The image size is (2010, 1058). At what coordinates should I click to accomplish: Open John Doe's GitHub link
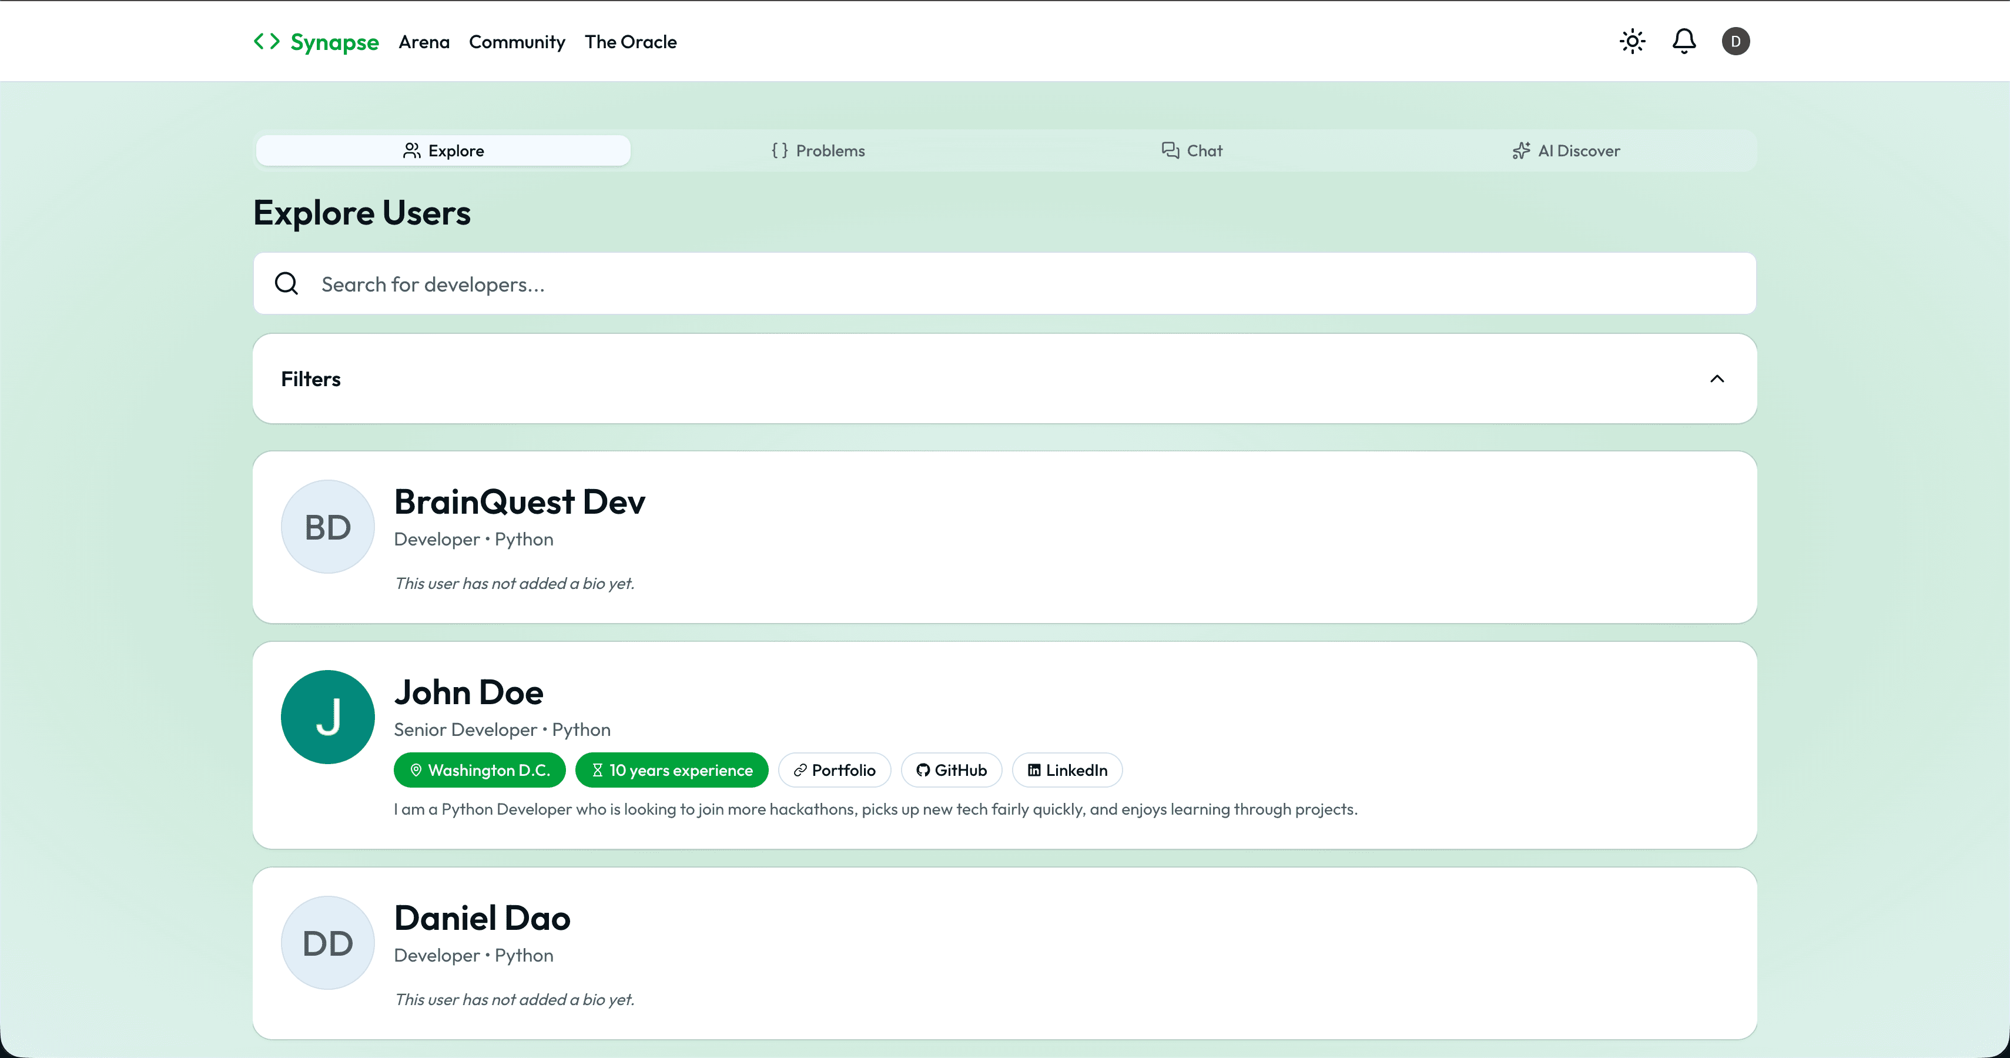point(951,770)
